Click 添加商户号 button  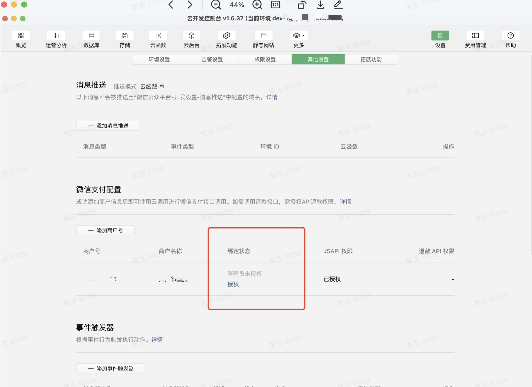105,230
